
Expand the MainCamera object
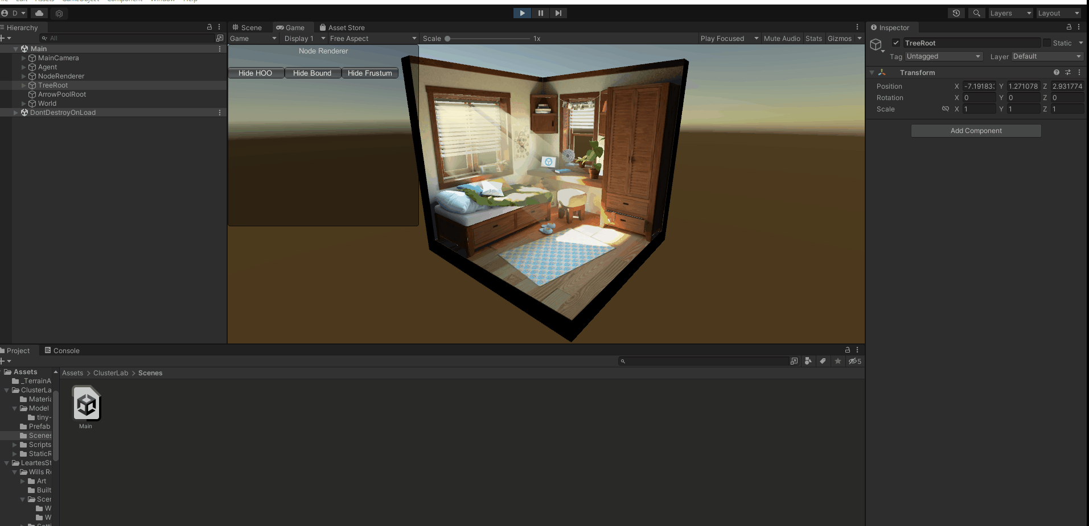coord(24,58)
